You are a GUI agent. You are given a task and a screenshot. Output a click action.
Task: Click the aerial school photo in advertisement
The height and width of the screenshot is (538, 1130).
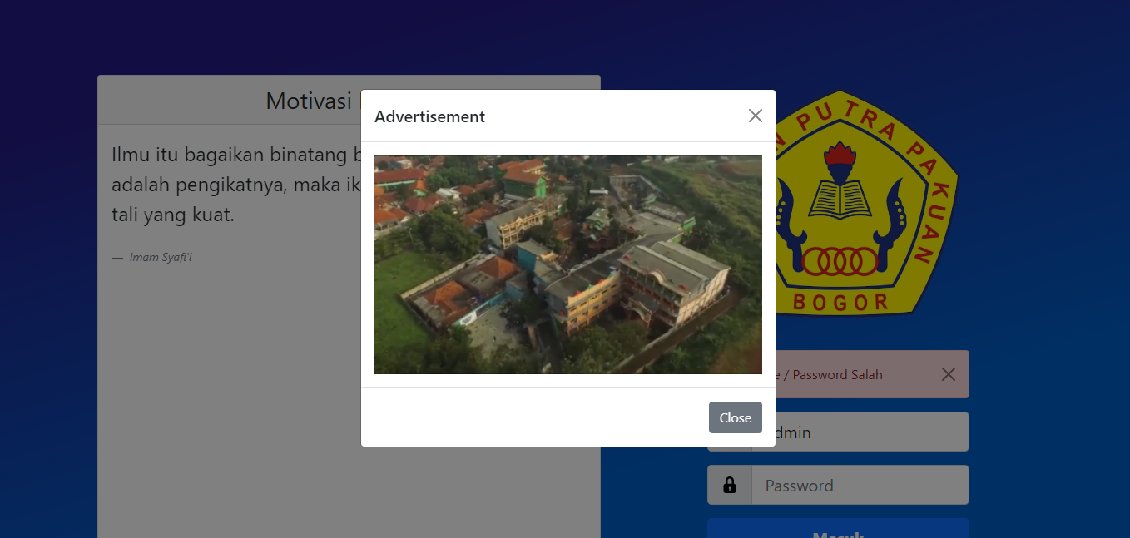click(x=567, y=264)
